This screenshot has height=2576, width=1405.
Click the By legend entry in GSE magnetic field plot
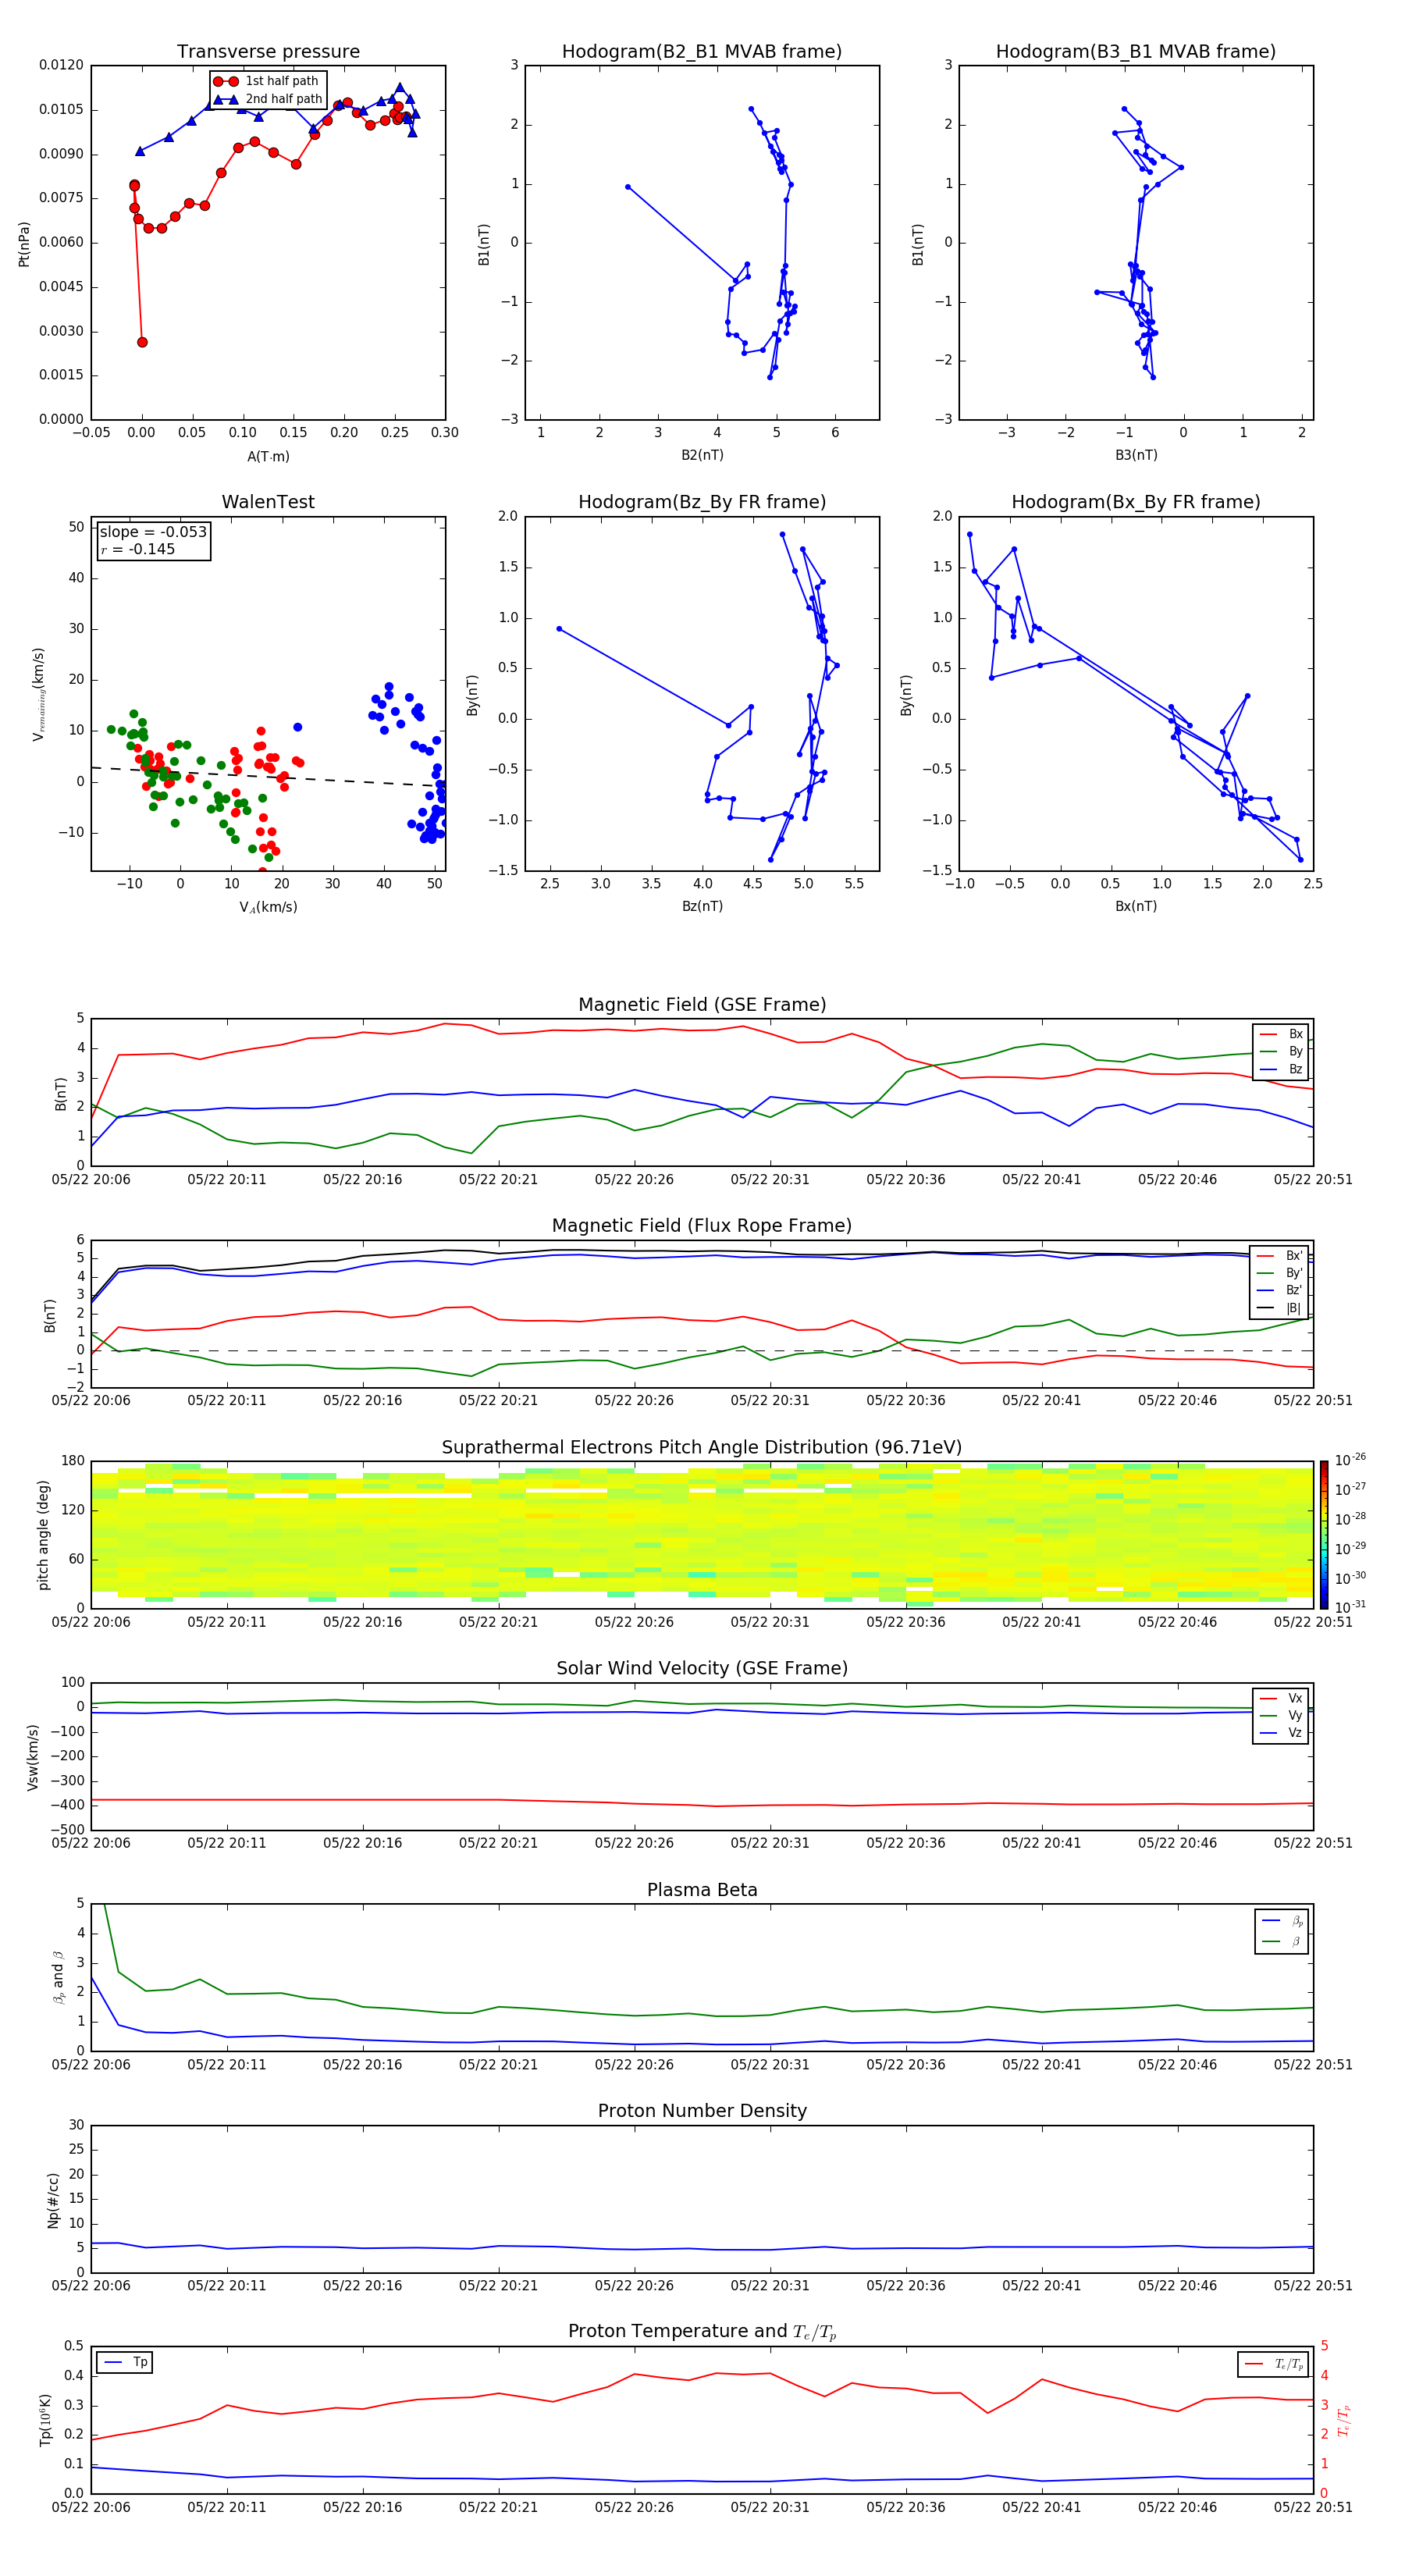(x=1282, y=1051)
